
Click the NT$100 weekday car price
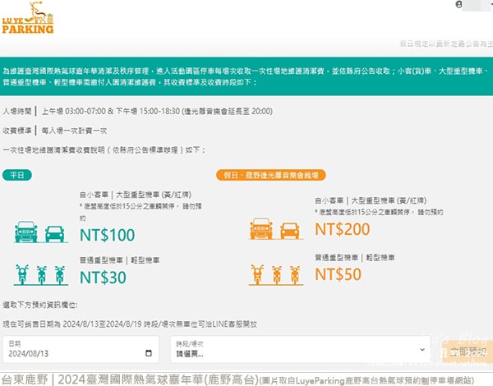(107, 235)
